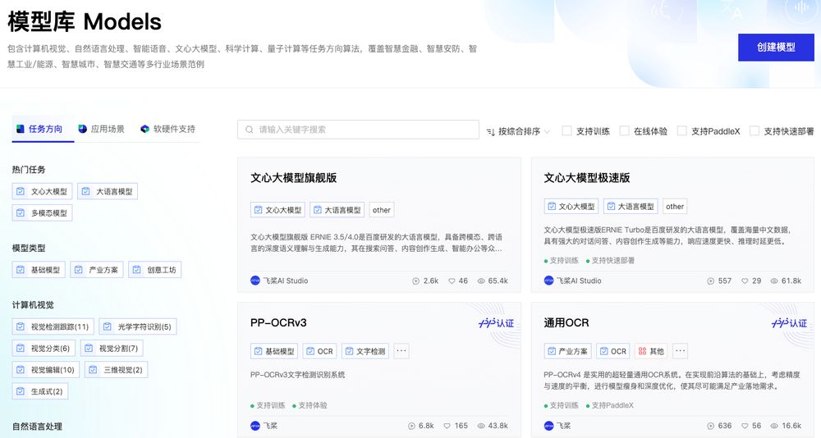821x438 pixels.
Task: Open the 文心大模型旗舰版 model title
Action: pos(293,178)
